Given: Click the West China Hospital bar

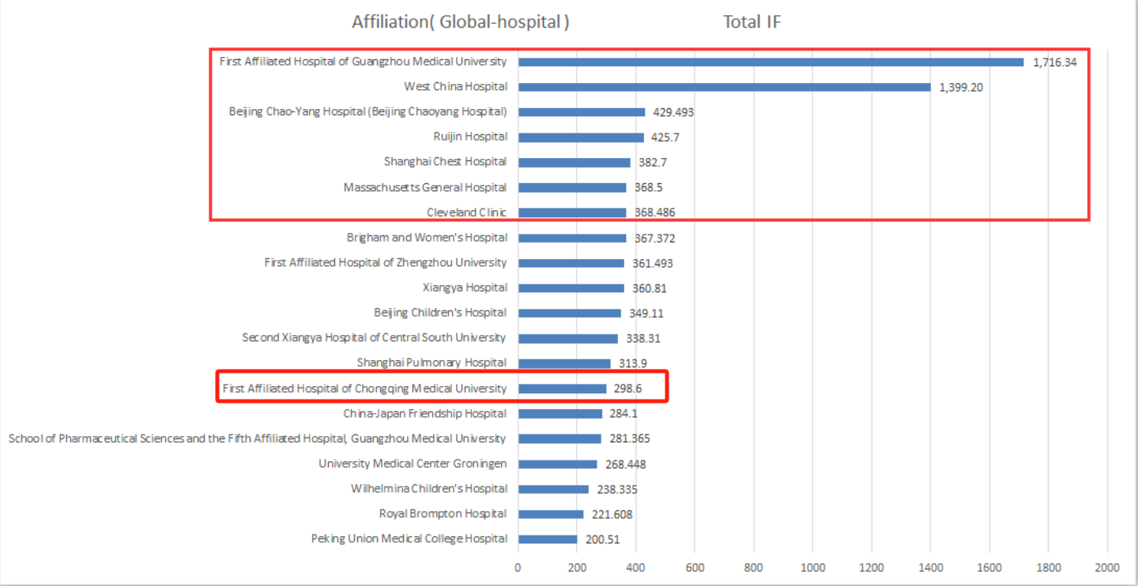Looking at the screenshot, I should pyautogui.click(x=725, y=87).
